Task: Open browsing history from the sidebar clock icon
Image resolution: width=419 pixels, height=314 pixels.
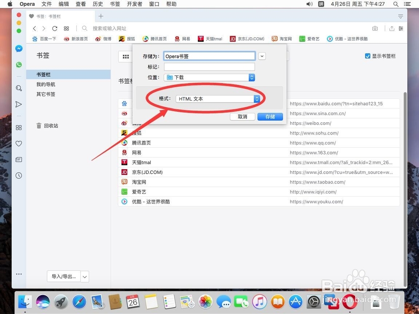Action: pos(19,175)
